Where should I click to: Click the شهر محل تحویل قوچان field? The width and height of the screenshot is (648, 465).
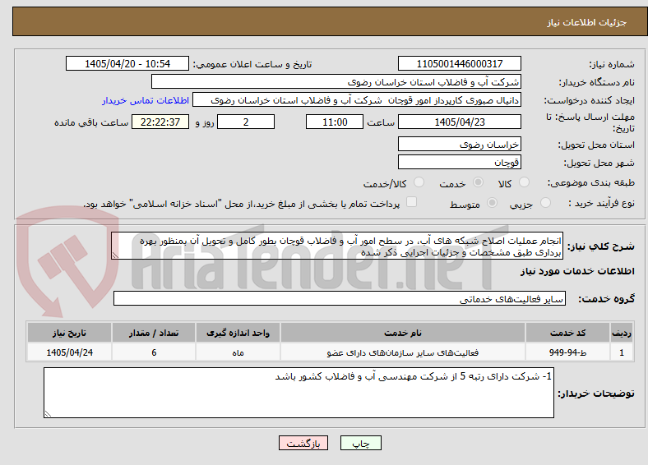(459, 162)
